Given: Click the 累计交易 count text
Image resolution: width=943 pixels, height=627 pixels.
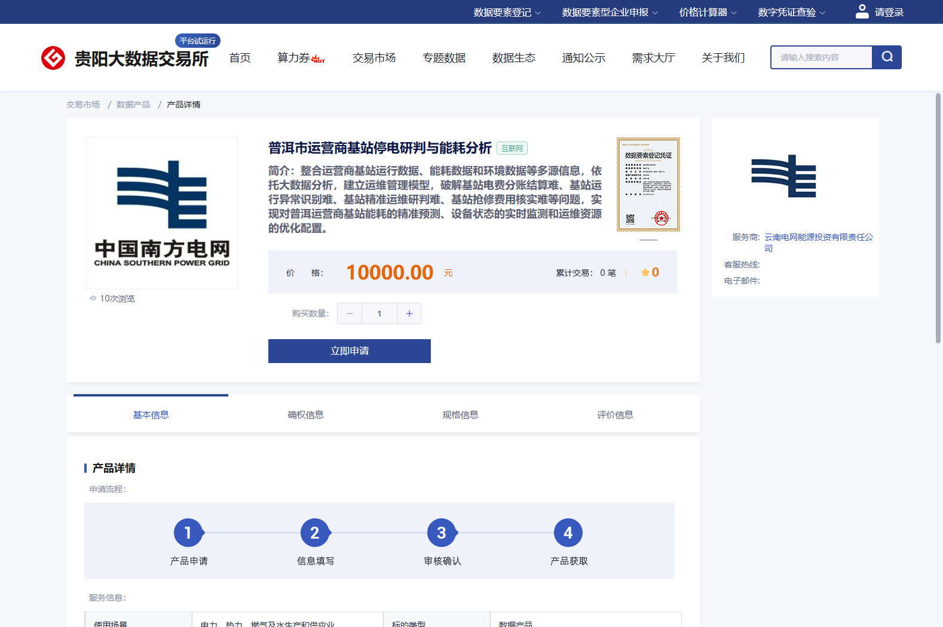Looking at the screenshot, I should tap(586, 273).
